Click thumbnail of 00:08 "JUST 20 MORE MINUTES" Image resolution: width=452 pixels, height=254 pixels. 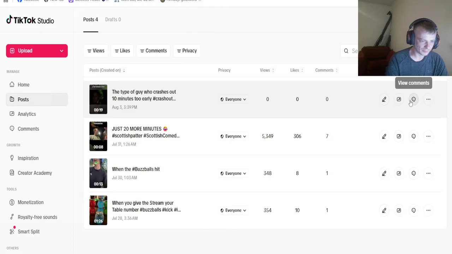point(98,136)
